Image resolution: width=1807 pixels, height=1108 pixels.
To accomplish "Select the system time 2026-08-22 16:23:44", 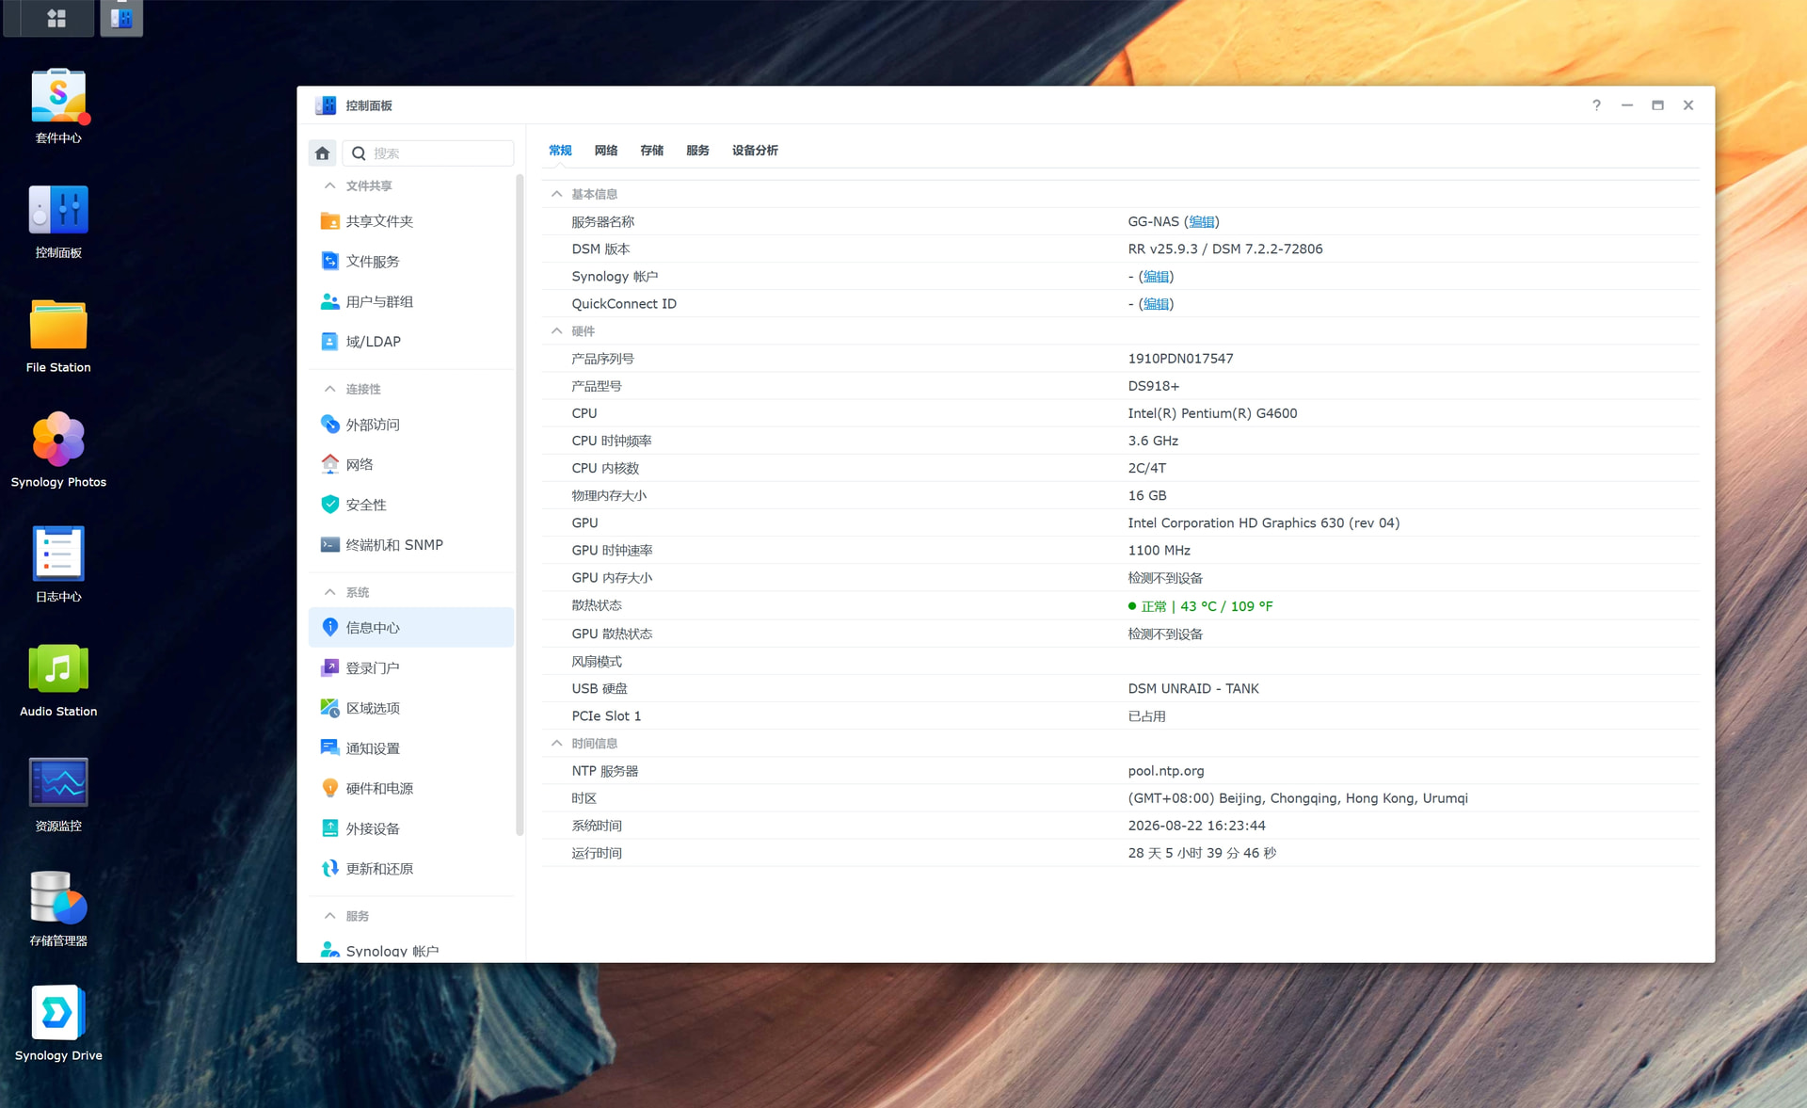I will click(1196, 826).
